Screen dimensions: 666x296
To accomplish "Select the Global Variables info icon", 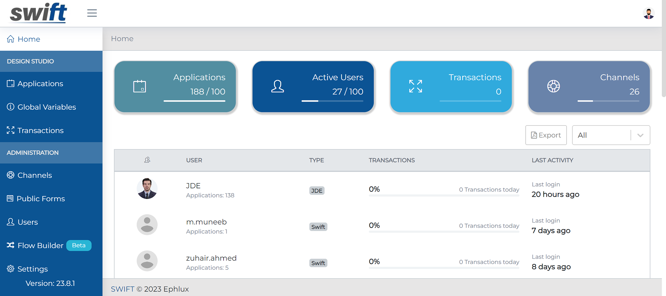I will pos(10,107).
